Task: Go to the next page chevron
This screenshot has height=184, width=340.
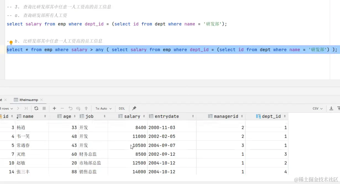Action: point(18,109)
